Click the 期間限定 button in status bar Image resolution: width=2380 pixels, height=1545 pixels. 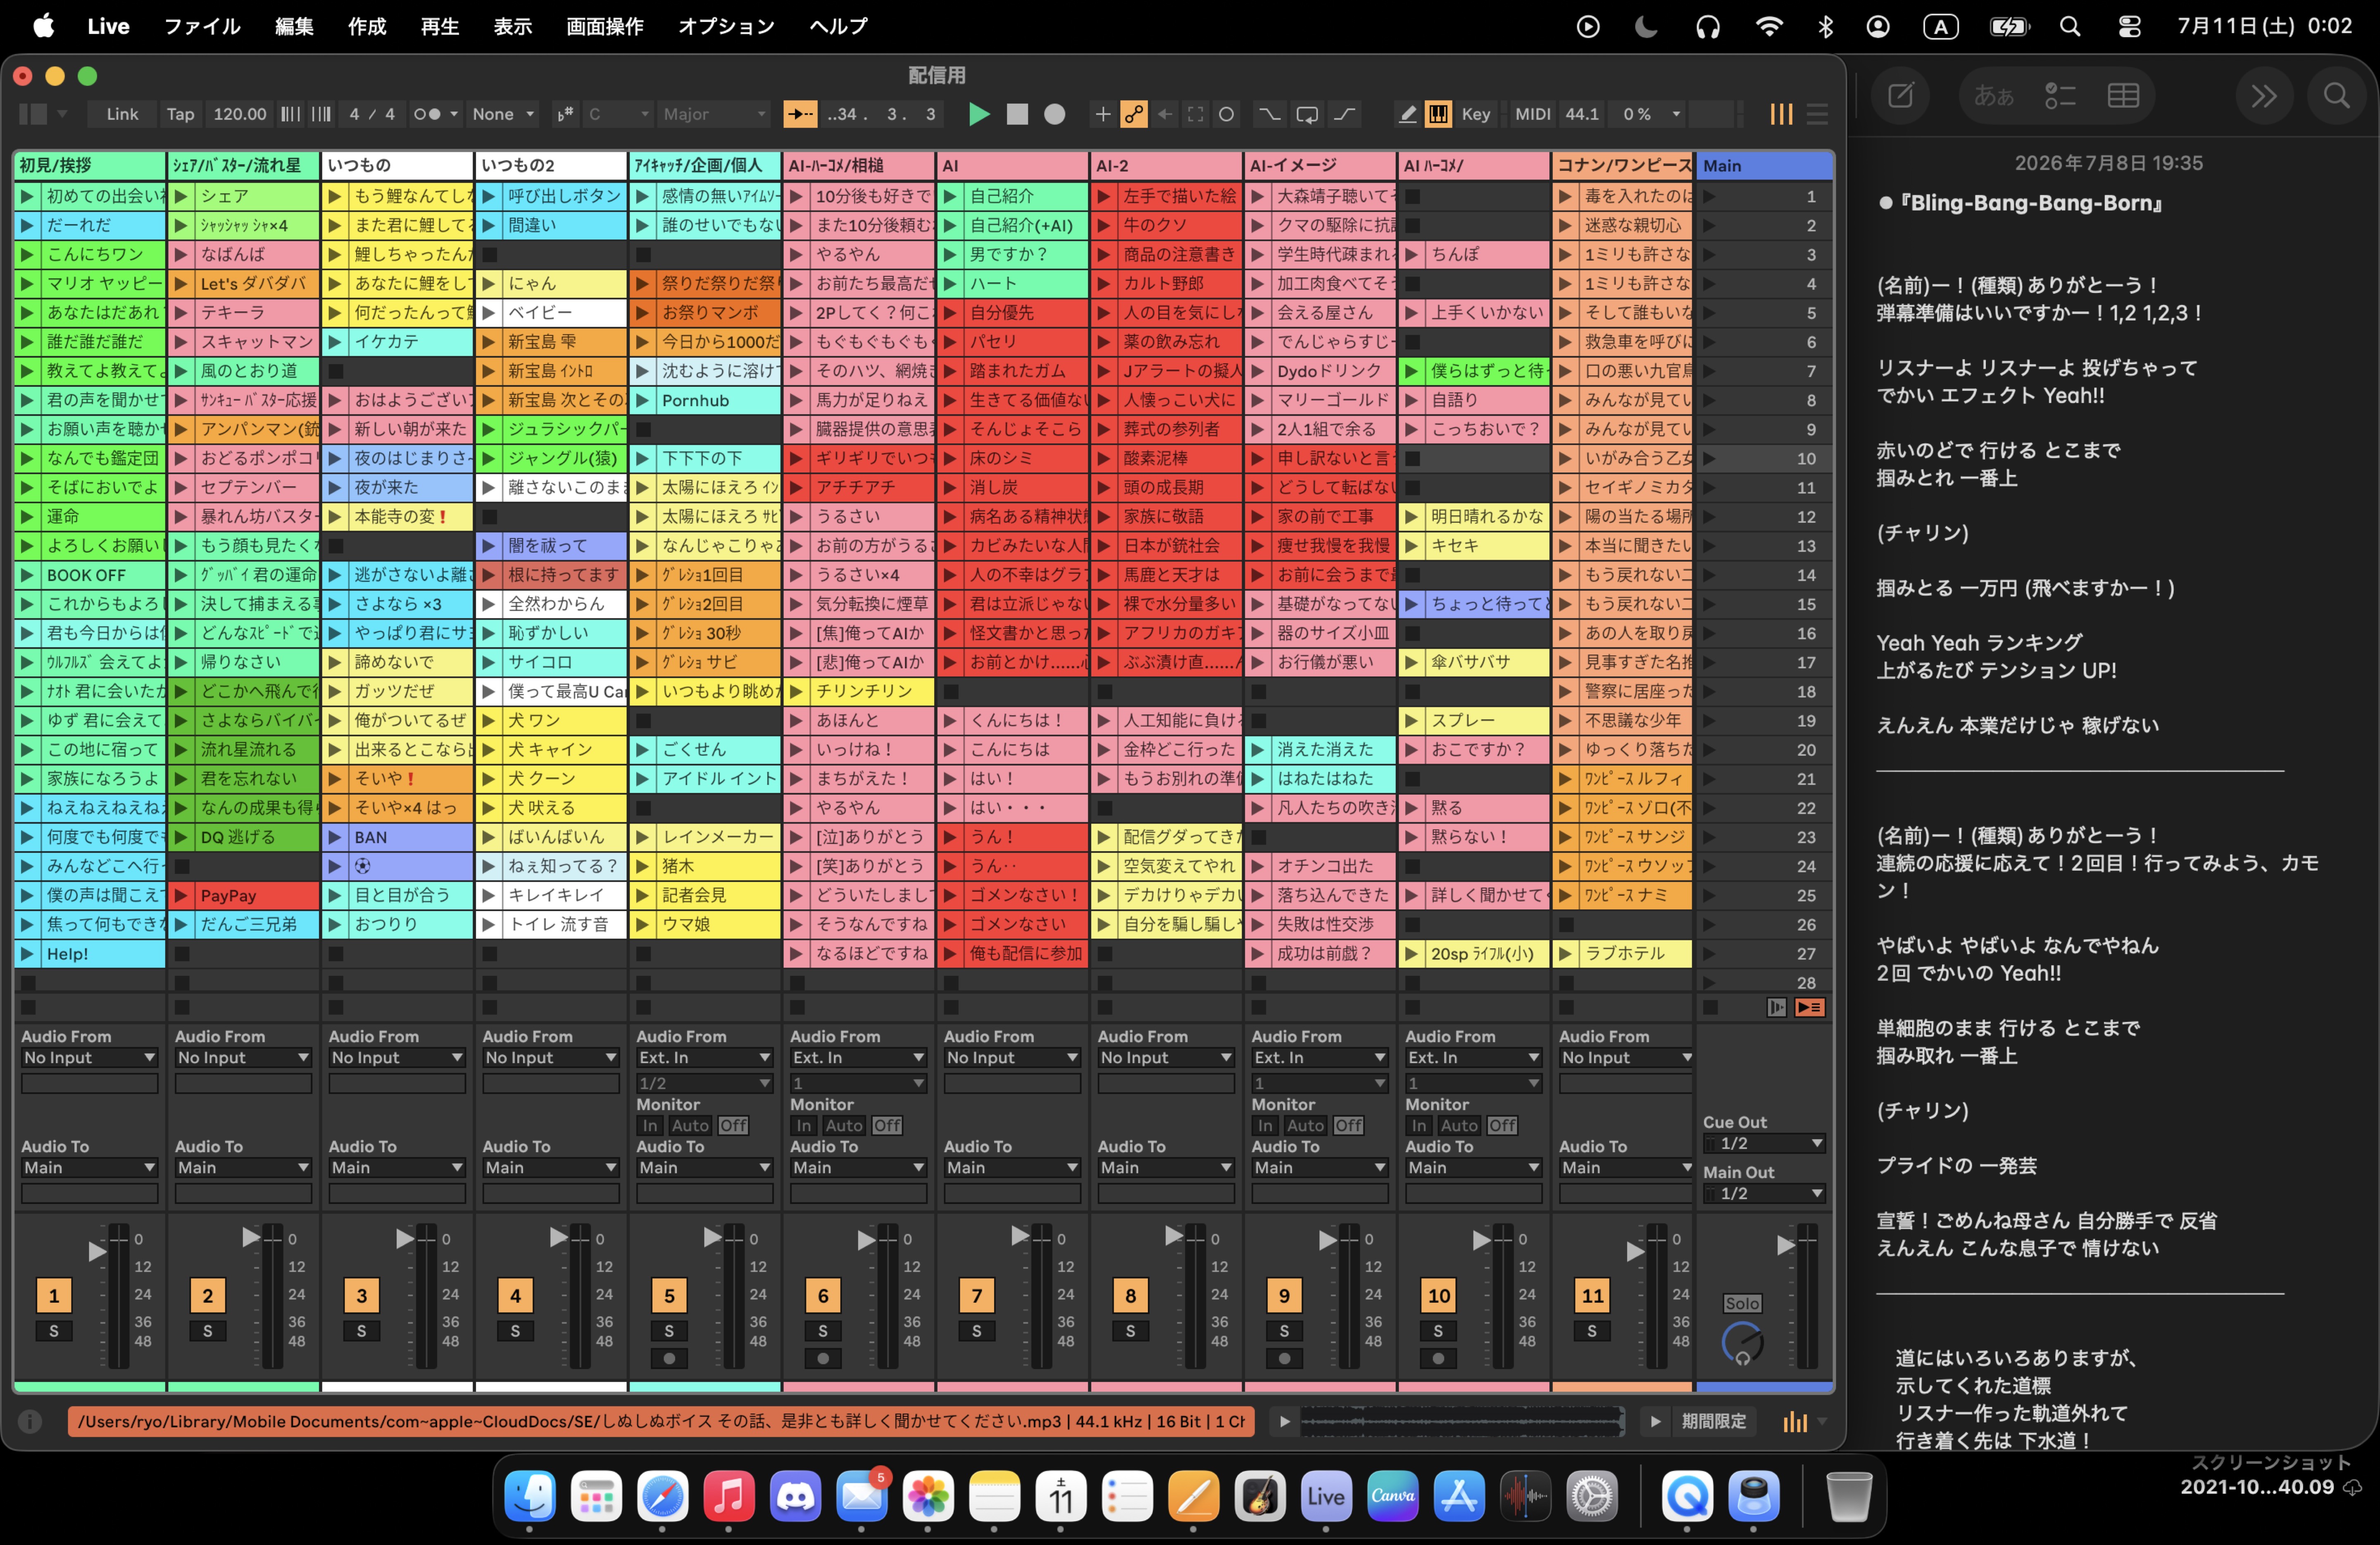click(1713, 1421)
